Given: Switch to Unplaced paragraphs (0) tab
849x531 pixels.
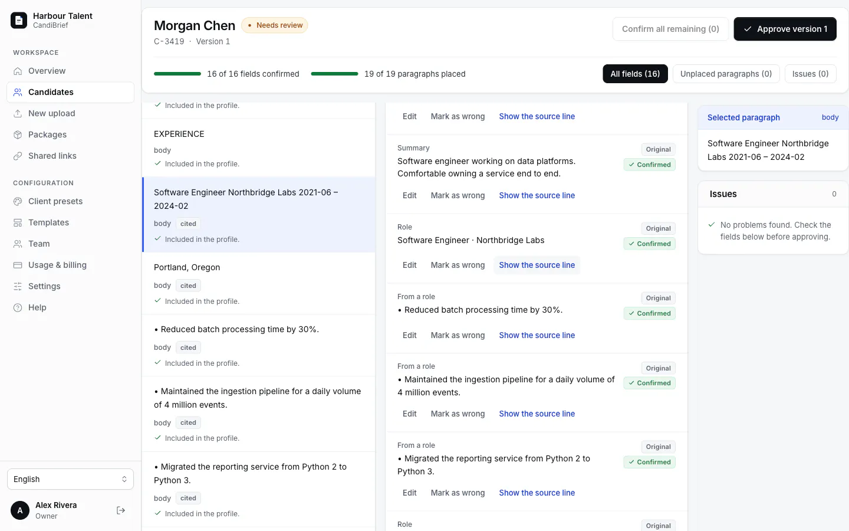Looking at the screenshot, I should [x=726, y=74].
